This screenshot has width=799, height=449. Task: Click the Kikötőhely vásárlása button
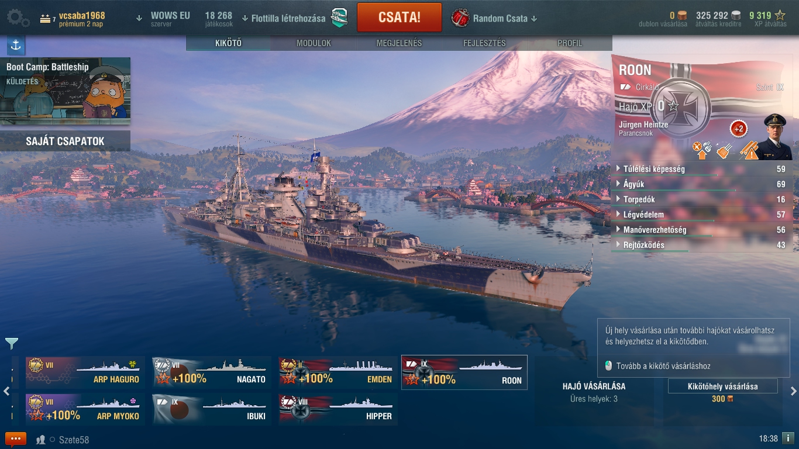(723, 386)
